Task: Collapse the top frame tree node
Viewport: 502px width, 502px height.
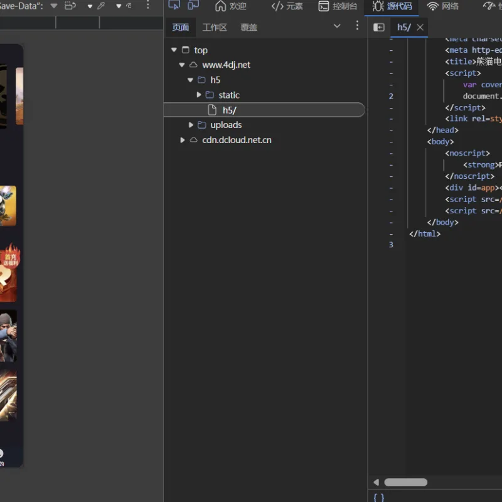Action: click(174, 50)
